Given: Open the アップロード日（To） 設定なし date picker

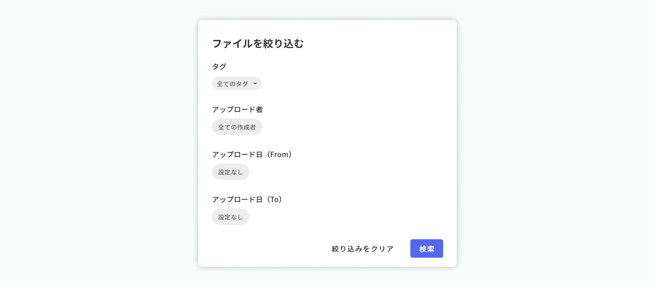Looking at the screenshot, I should click(230, 217).
